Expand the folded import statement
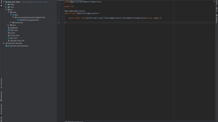The width and height of the screenshot is (218, 122). (x=73, y=6)
